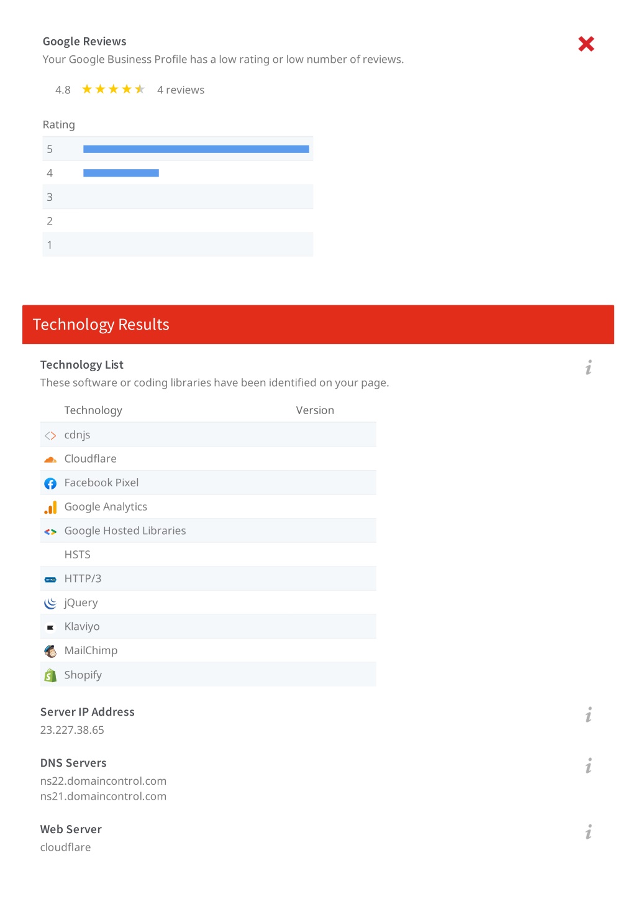Image resolution: width=636 pixels, height=901 pixels.
Task: Click the MailChimp monkey icon
Action: [x=50, y=651]
